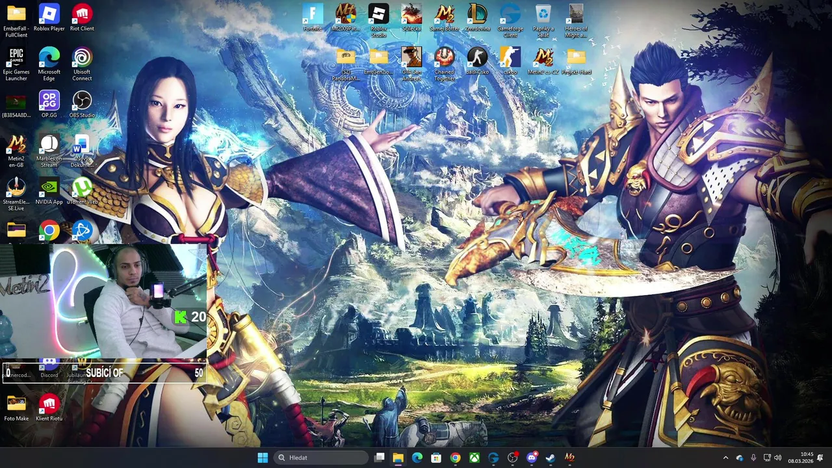This screenshot has height=468, width=832.
Task: Open the volume speaker tray icon
Action: point(778,458)
